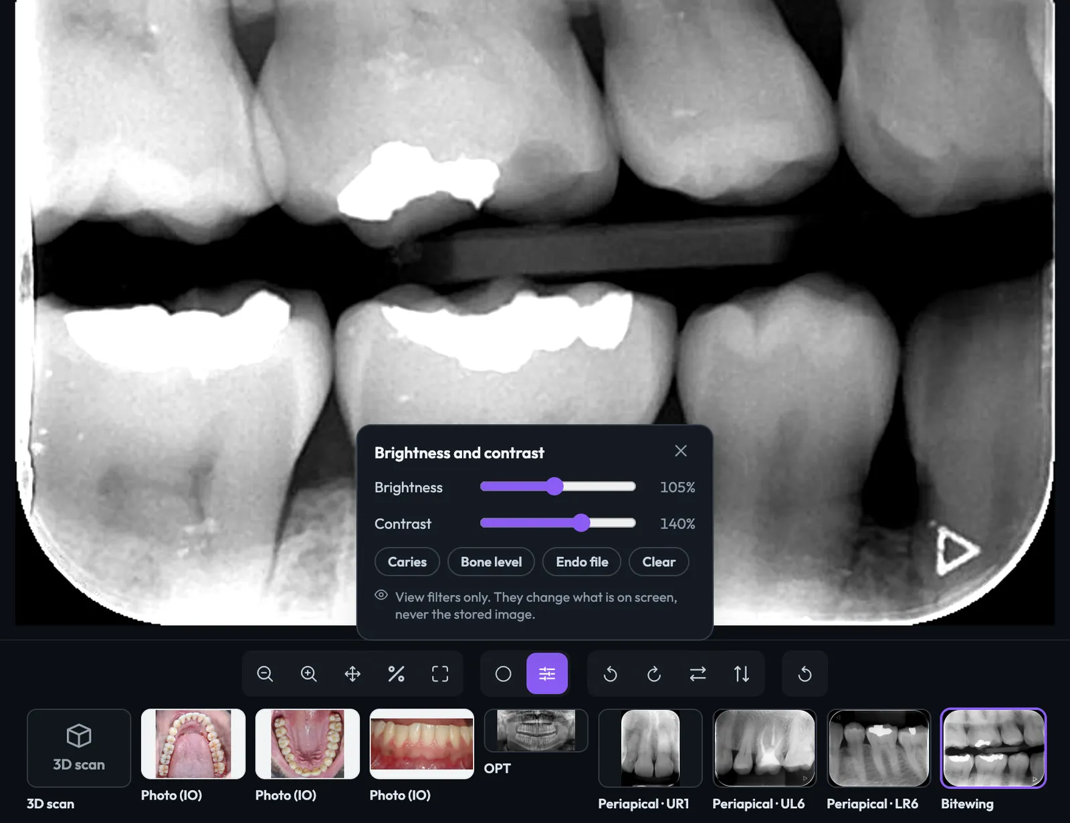Click the eye icon beside view filters note
1070x823 pixels.
(x=381, y=595)
